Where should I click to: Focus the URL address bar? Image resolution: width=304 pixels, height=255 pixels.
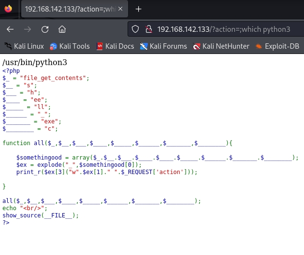(222, 29)
